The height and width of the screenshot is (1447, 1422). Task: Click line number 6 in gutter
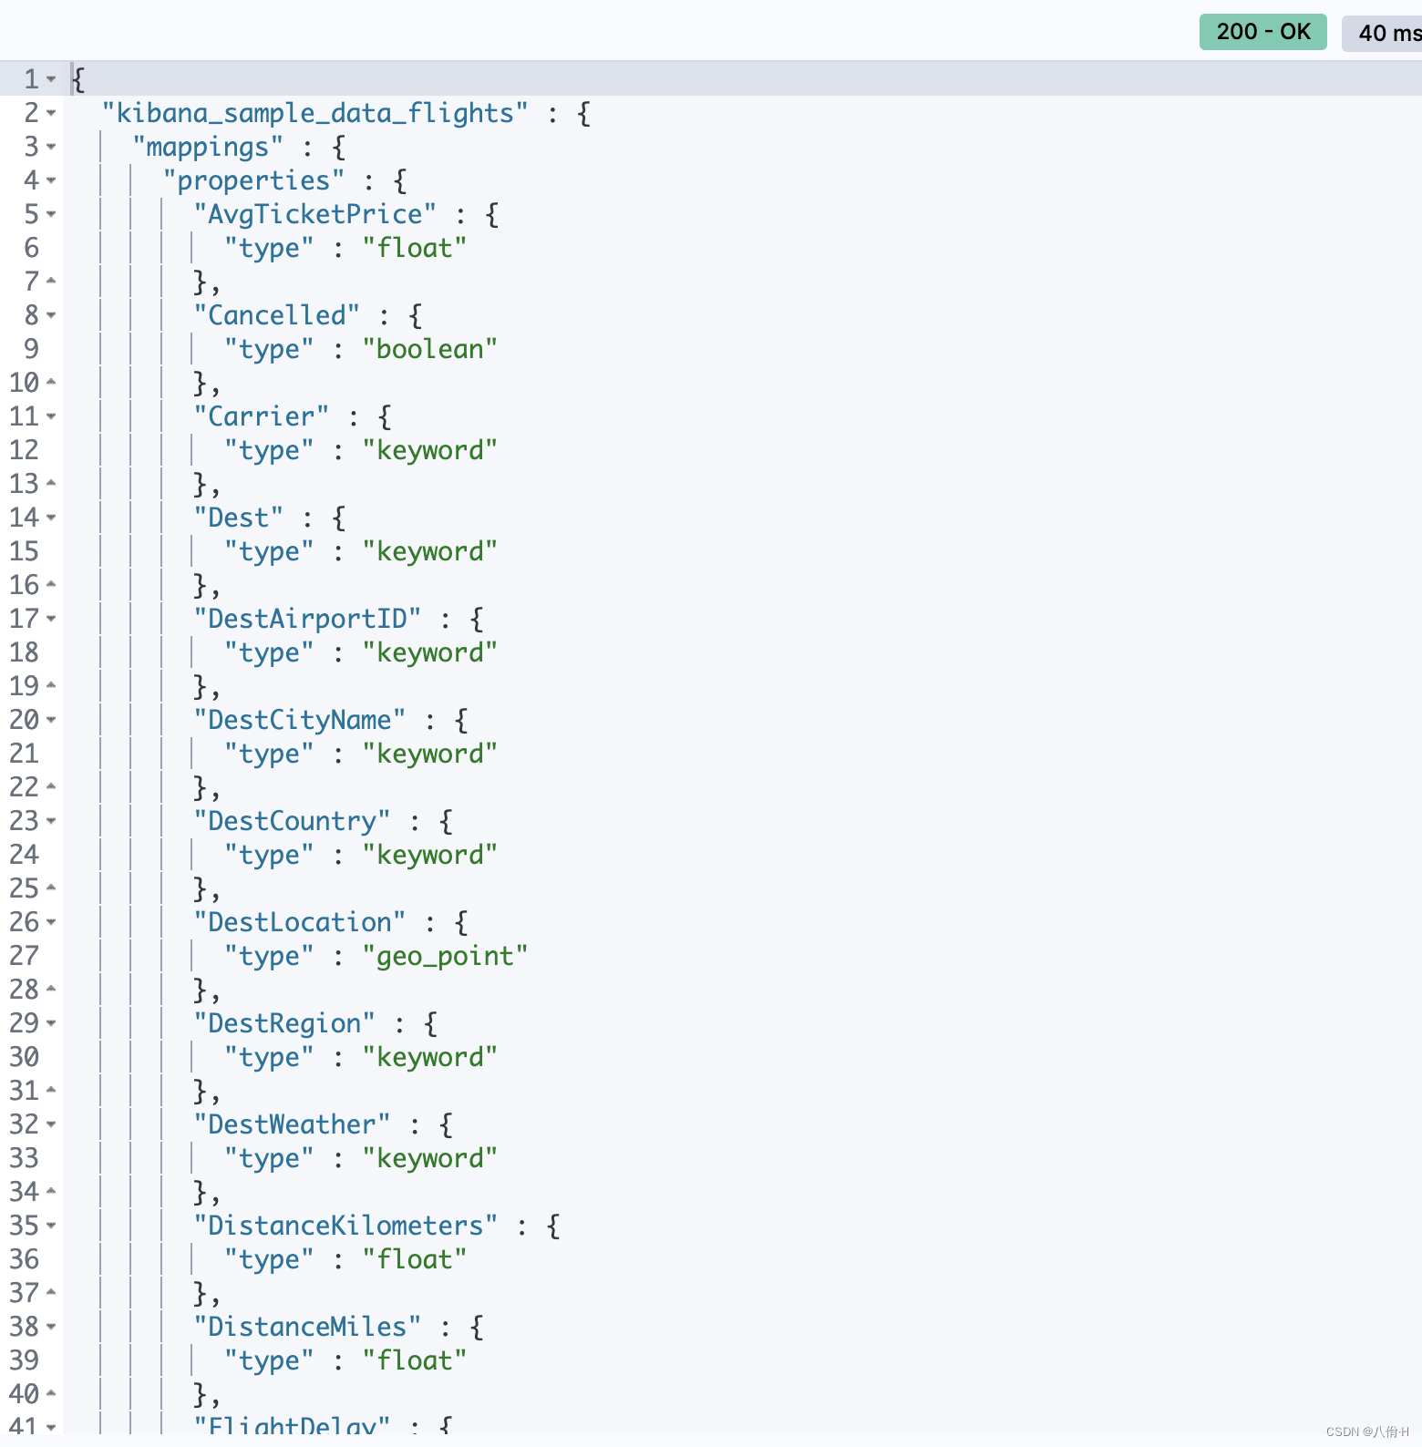[31, 248]
